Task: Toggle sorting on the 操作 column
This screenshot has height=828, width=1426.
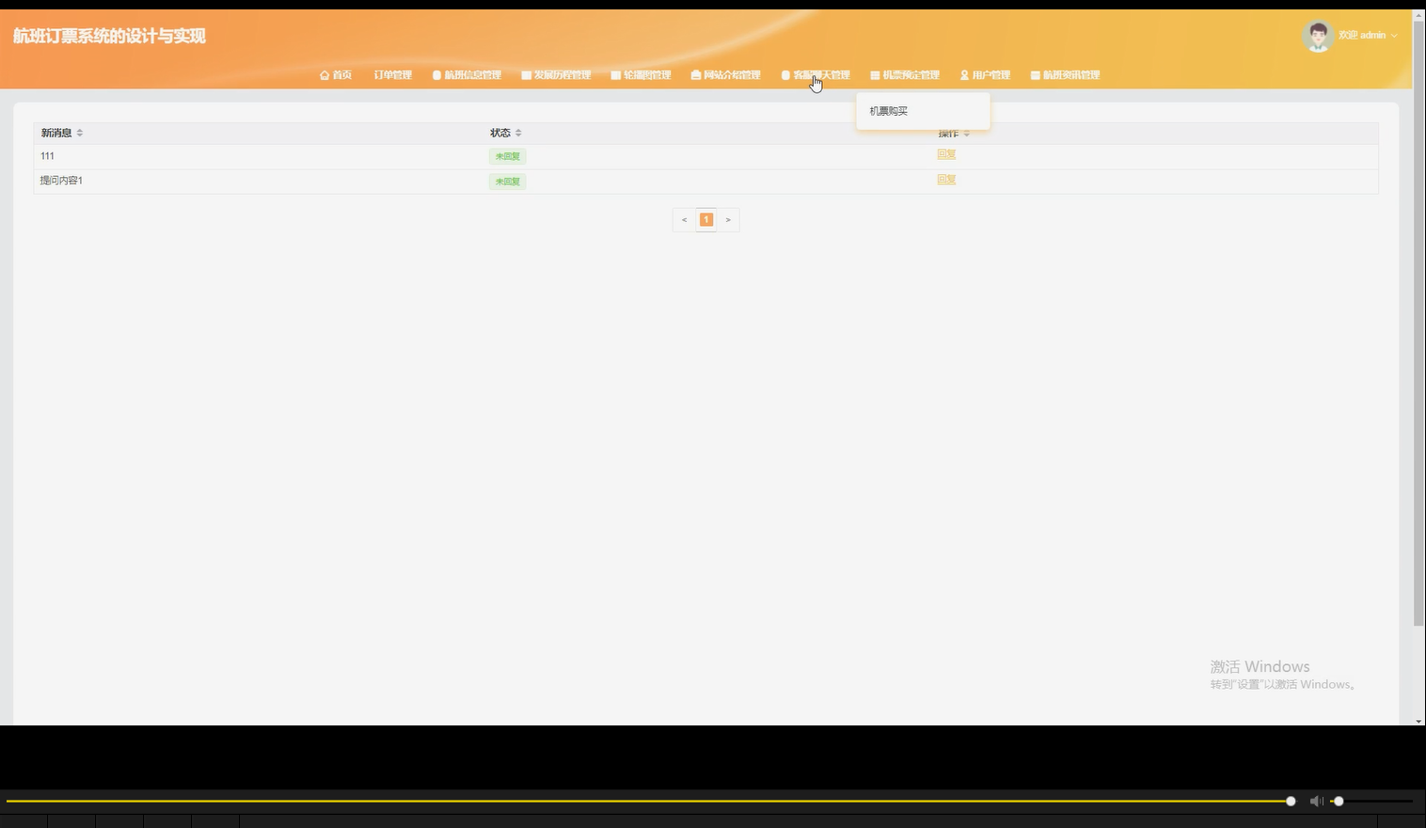Action: (966, 133)
